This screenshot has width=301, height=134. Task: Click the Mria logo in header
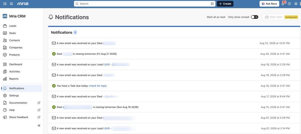(23, 4)
